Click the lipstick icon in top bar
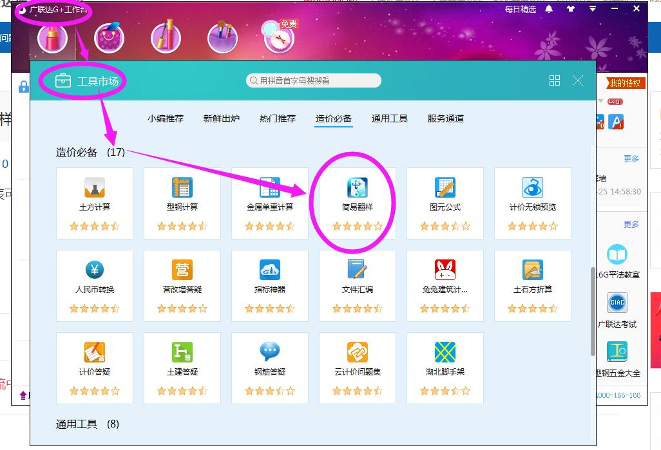Image resolution: width=661 pixels, height=450 pixels. (x=53, y=39)
